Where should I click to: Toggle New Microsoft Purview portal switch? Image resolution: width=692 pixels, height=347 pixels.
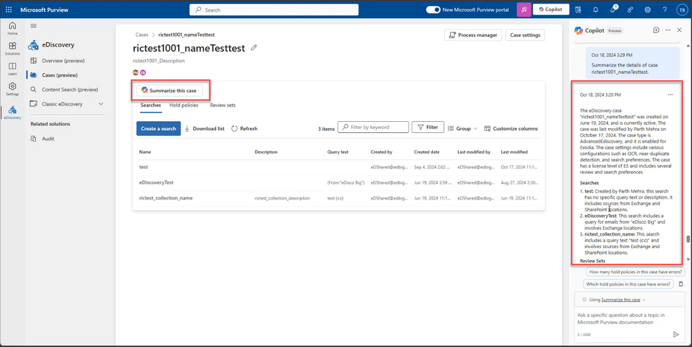(x=433, y=10)
